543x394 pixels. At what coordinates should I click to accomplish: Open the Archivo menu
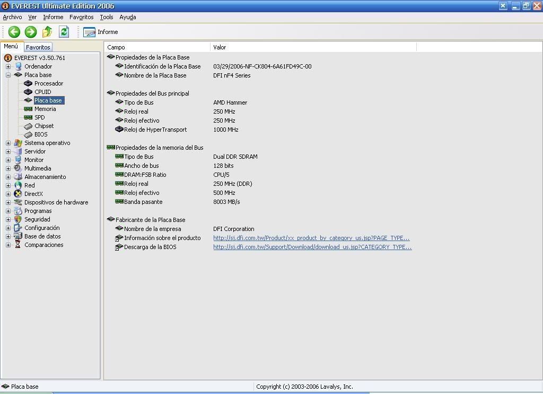[x=13, y=17]
